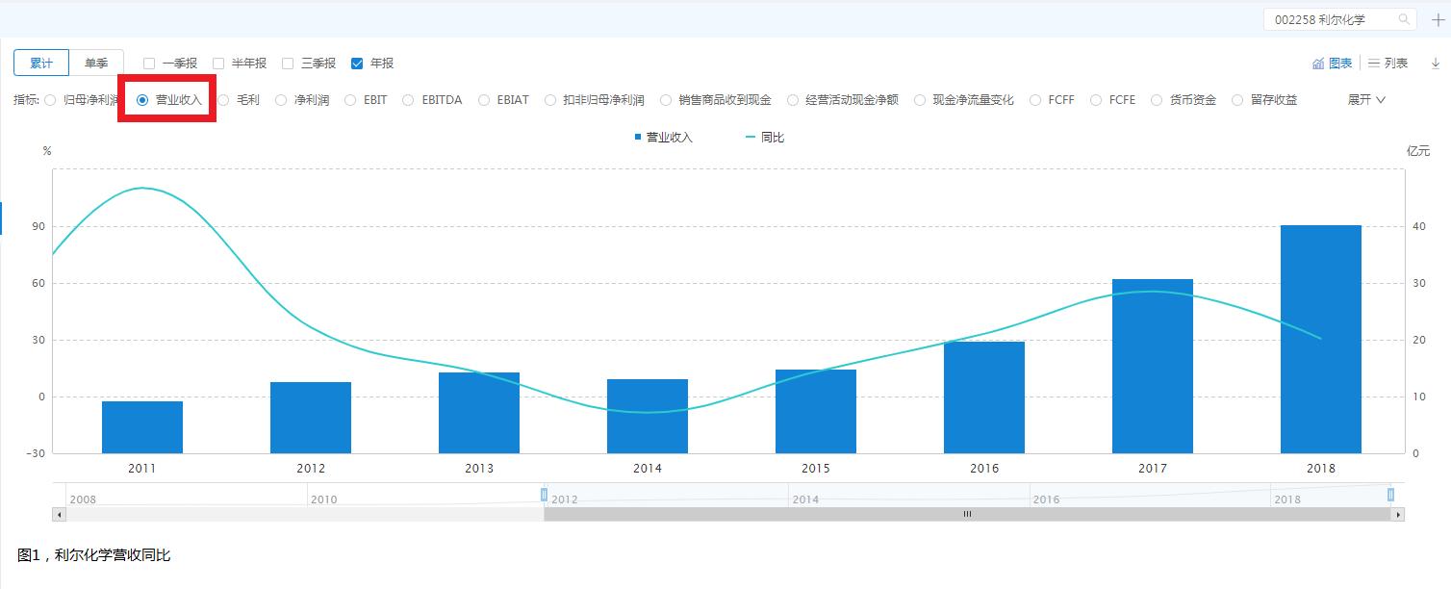Check the 半年报 checkbox
The image size is (1451, 589).
218,64
